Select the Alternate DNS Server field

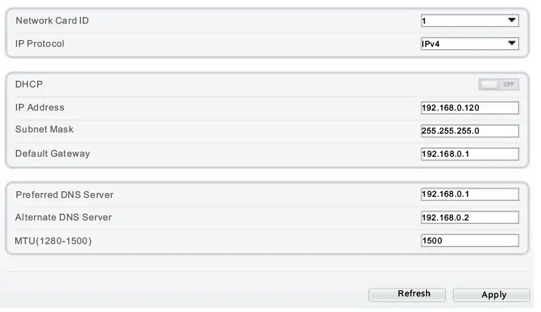[469, 217]
